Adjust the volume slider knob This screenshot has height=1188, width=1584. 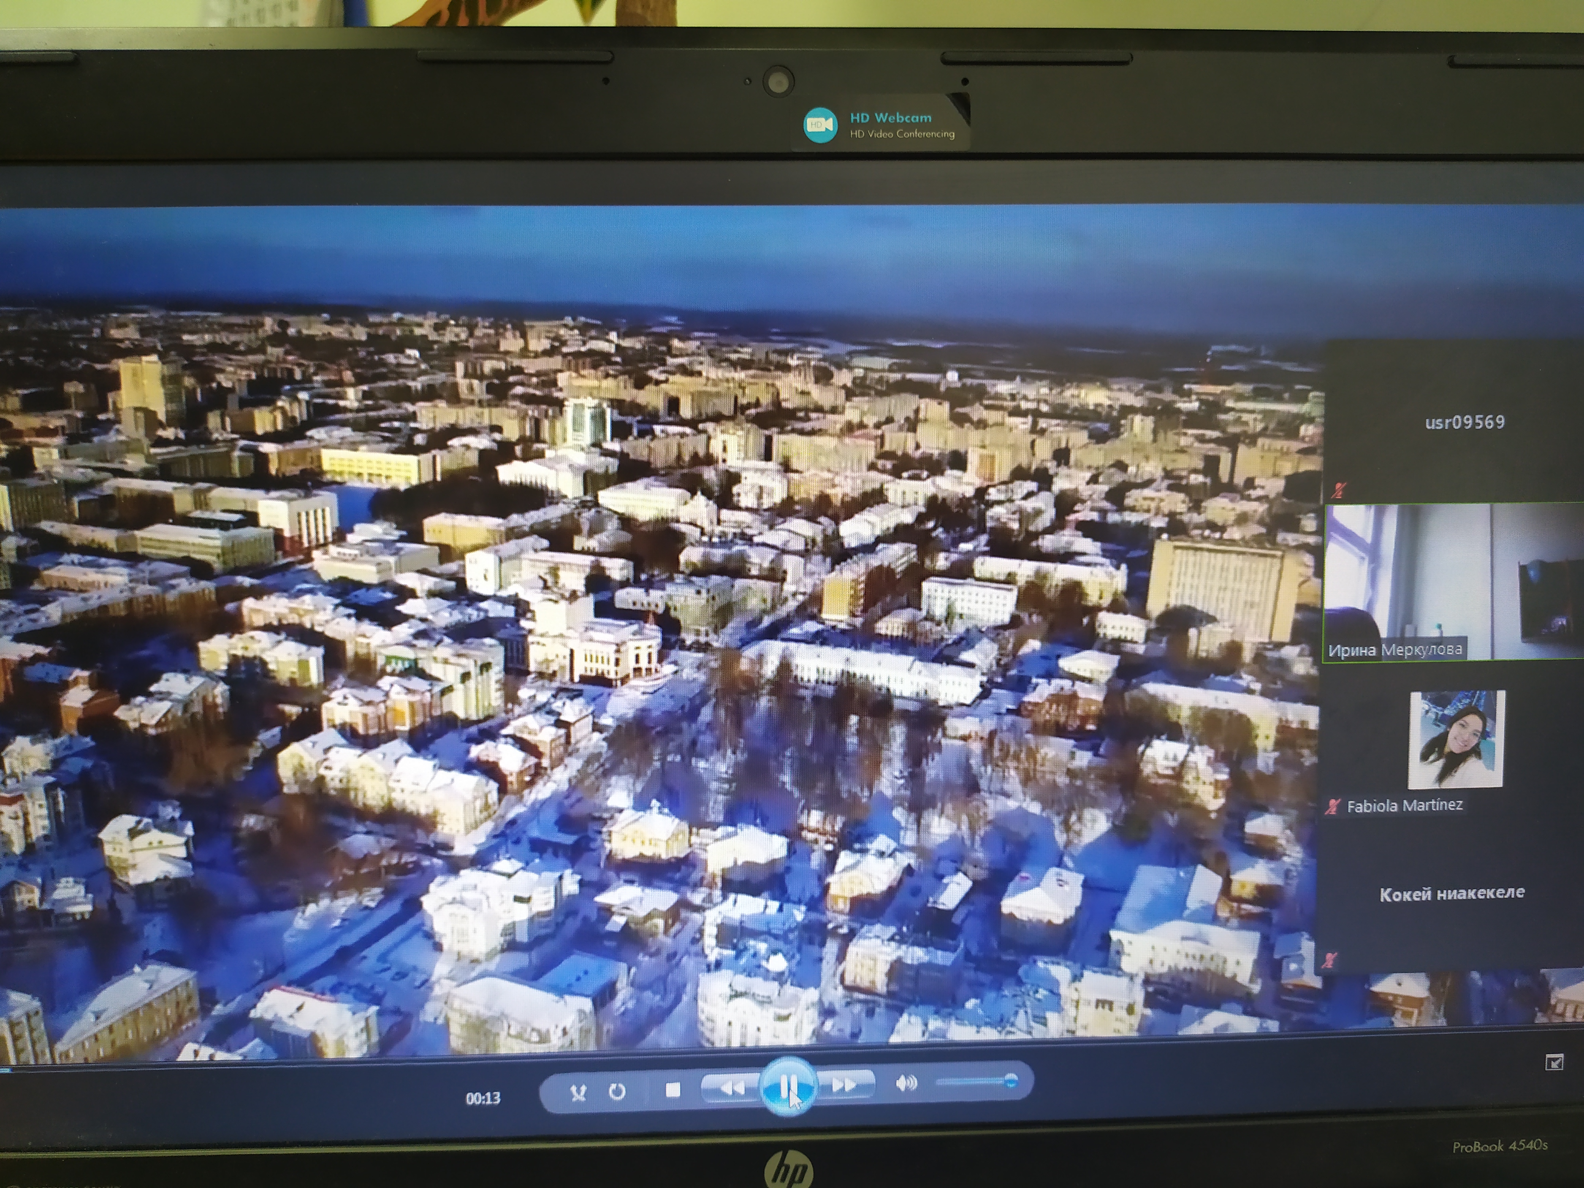[x=1011, y=1080]
